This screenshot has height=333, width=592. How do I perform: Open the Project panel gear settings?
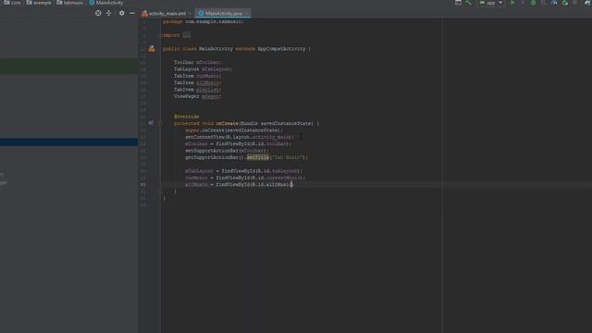pos(121,13)
